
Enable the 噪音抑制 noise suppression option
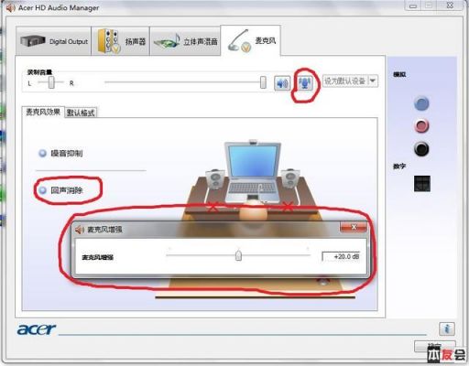coord(42,153)
